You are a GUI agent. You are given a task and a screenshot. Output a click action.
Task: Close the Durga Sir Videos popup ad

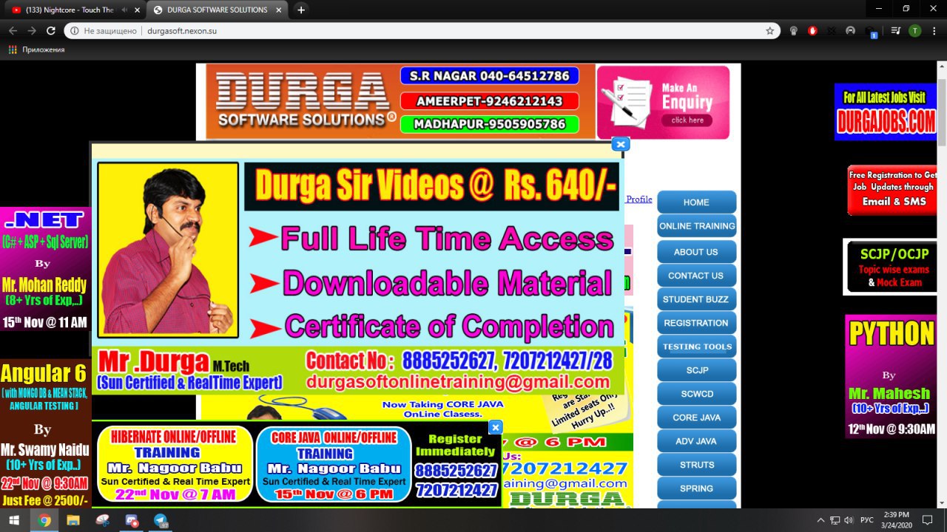point(621,145)
